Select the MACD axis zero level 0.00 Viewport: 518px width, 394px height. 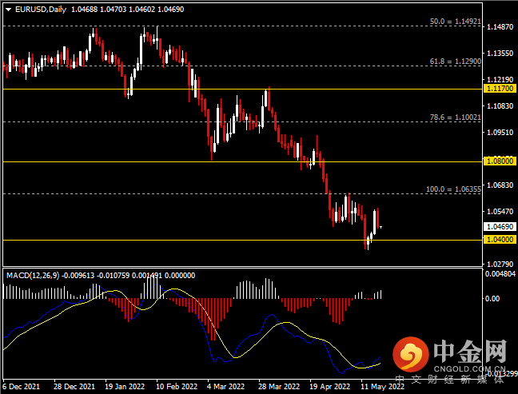(492, 299)
